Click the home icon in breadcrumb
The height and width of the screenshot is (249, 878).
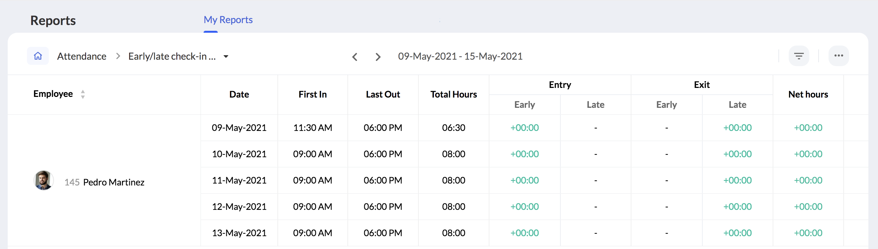point(38,56)
